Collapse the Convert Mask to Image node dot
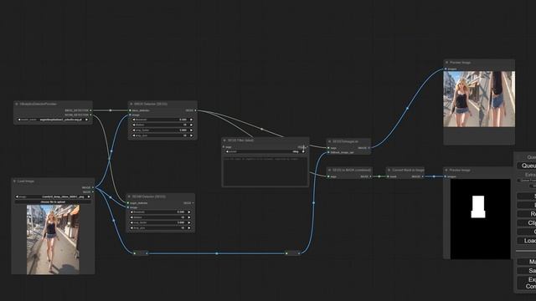The image size is (536, 301). tap(389, 170)
